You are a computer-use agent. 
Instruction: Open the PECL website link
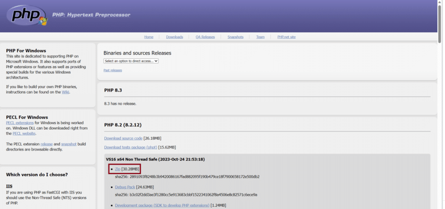(x=24, y=133)
